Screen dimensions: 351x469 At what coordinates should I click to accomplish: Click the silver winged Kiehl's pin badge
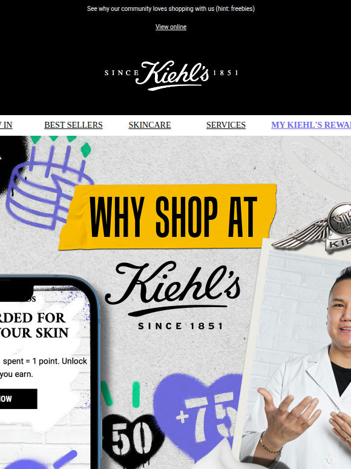point(313,227)
